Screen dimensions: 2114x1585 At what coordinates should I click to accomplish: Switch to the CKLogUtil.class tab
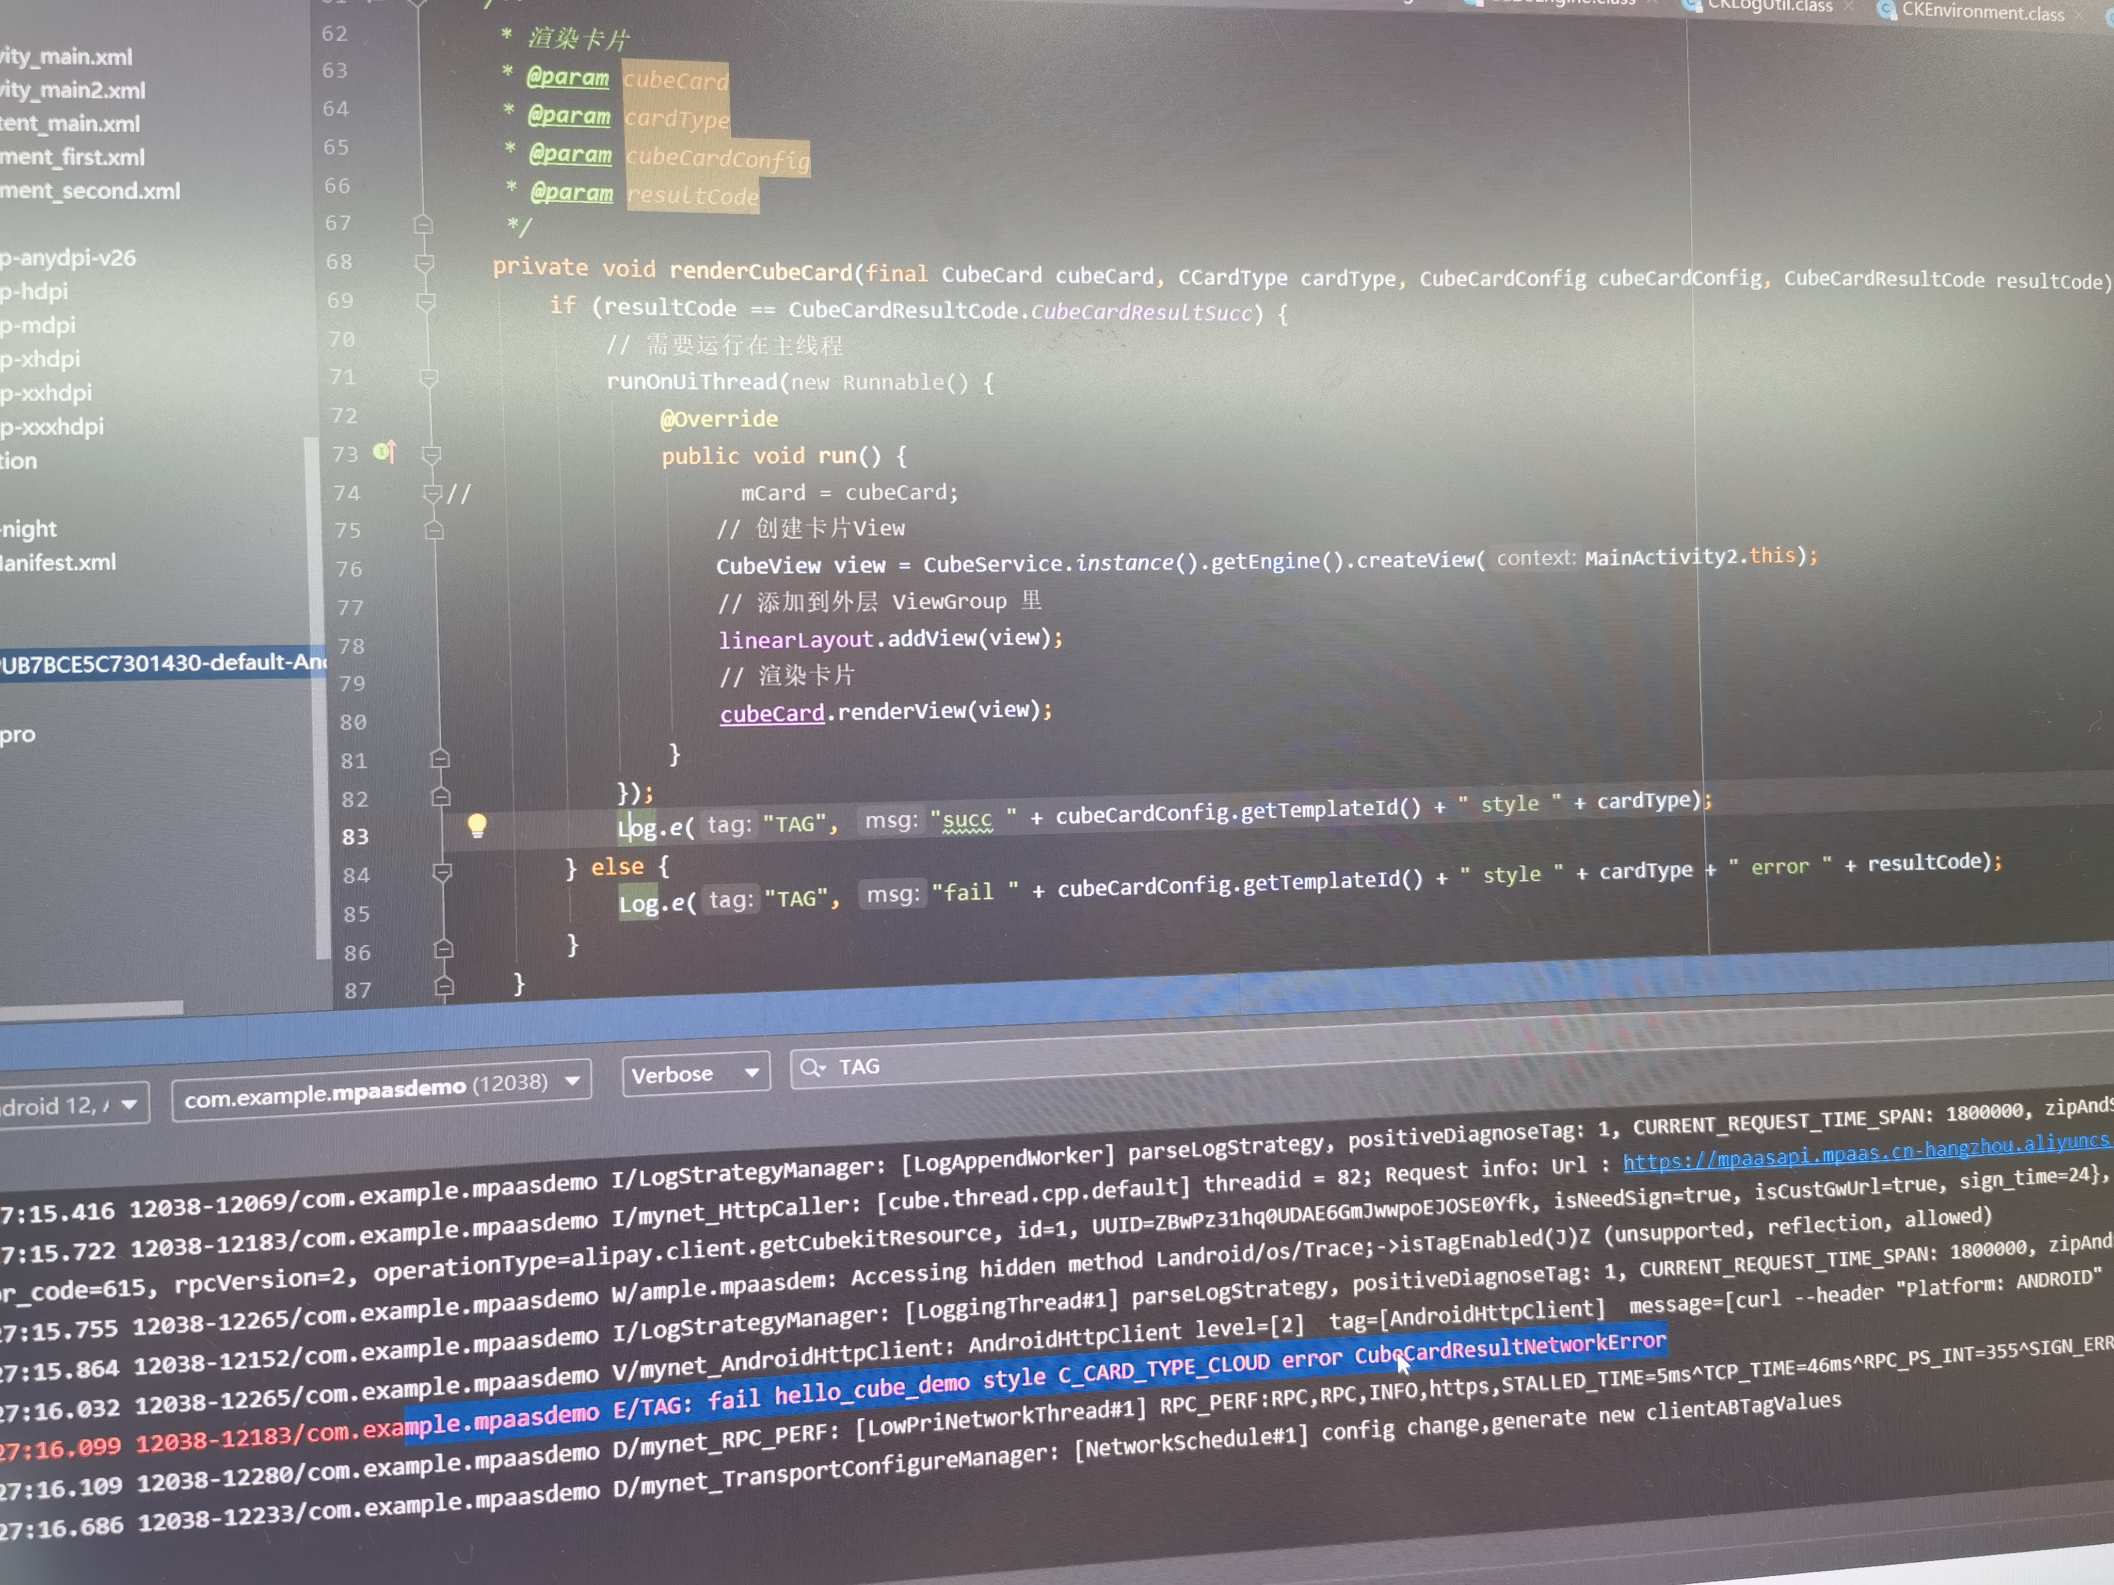pos(1768,6)
